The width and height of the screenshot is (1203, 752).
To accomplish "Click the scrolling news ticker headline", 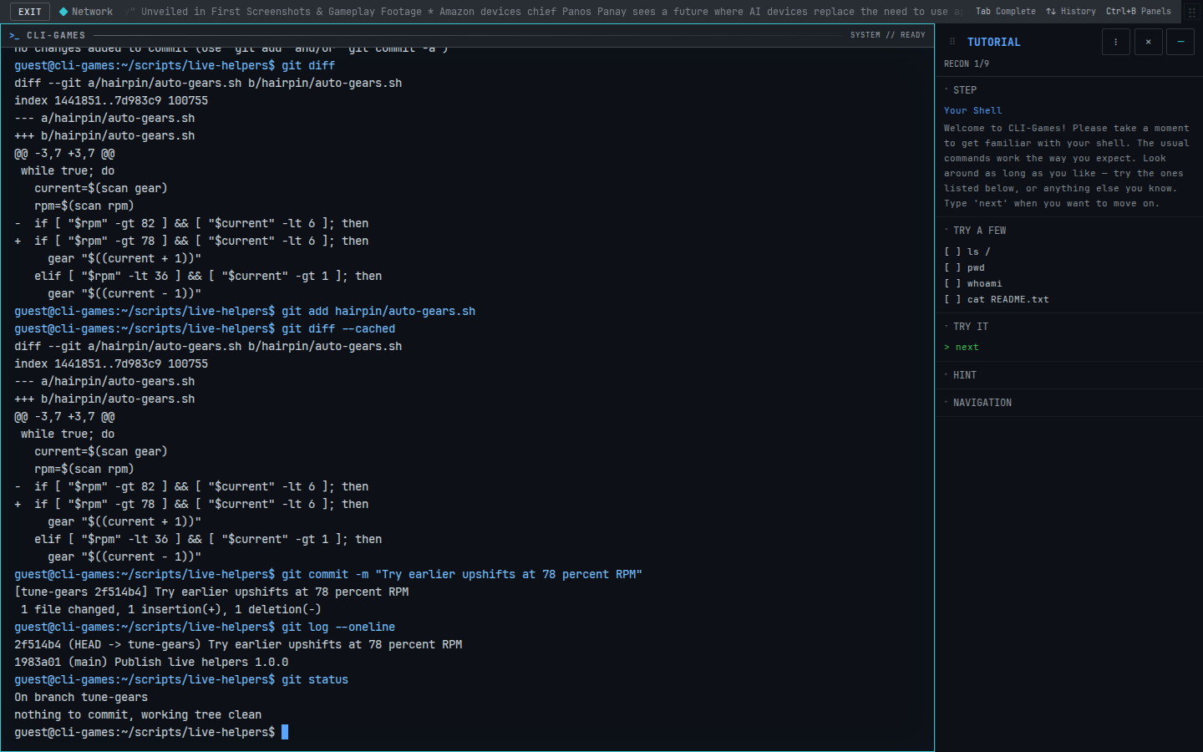I will (x=543, y=12).
